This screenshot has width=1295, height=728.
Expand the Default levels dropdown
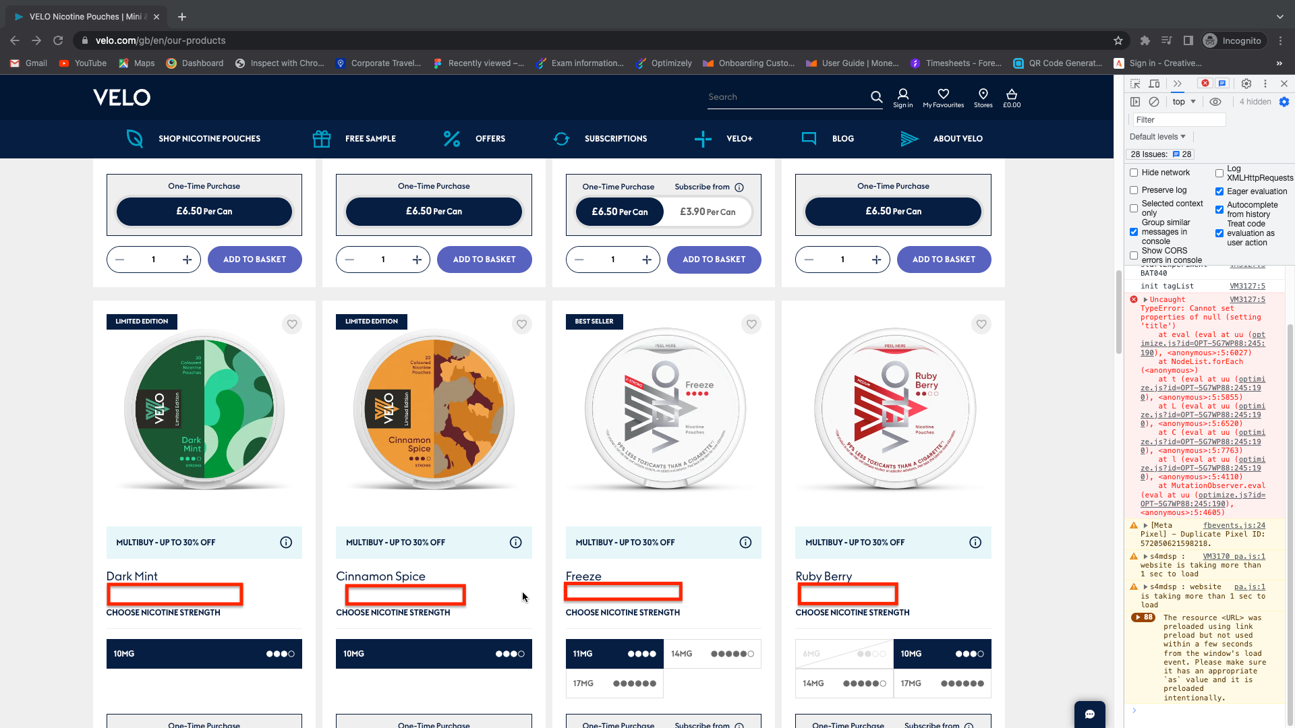point(1157,137)
